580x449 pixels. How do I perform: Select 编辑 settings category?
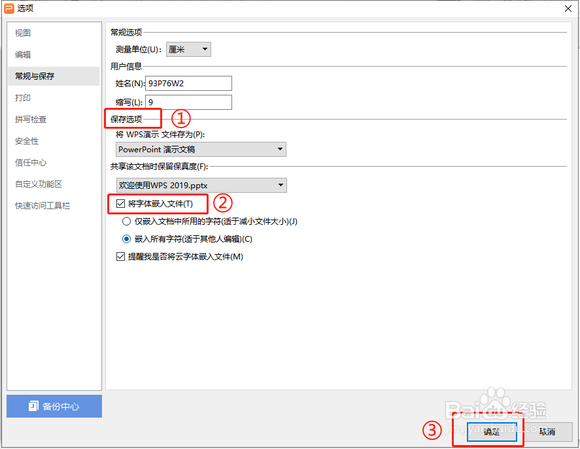click(x=22, y=54)
